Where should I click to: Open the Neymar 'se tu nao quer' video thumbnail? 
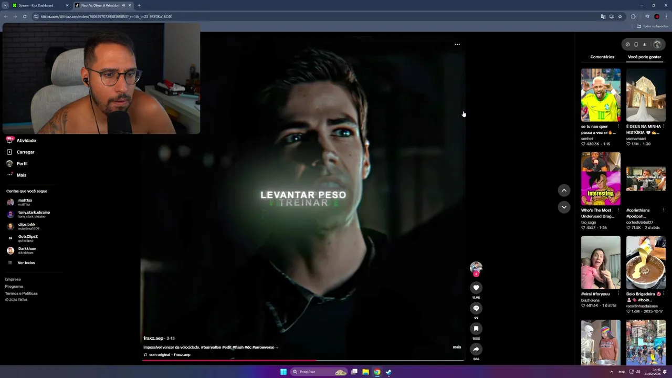click(601, 95)
